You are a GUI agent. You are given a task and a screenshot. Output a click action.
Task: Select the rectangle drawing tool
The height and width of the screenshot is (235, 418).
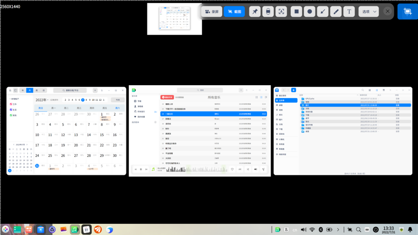click(296, 12)
